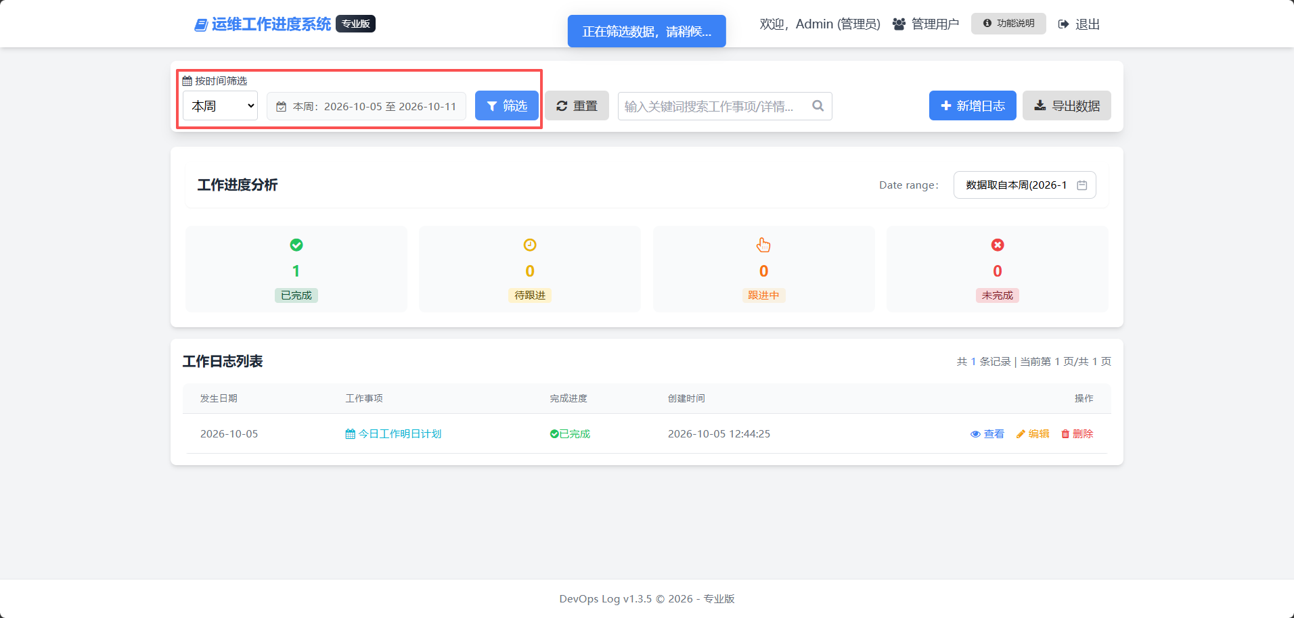Select the 已完成 status badge on card
The height and width of the screenshot is (618, 1294).
pyautogui.click(x=296, y=295)
